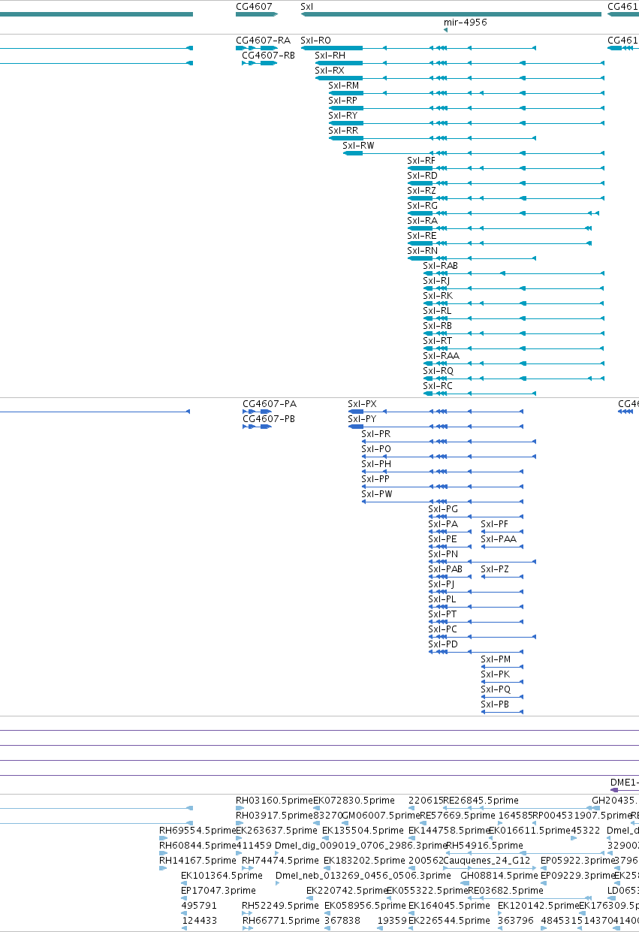This screenshot has width=639, height=932.
Task: Open the Sxl-RE transcript
Action: [x=422, y=236]
